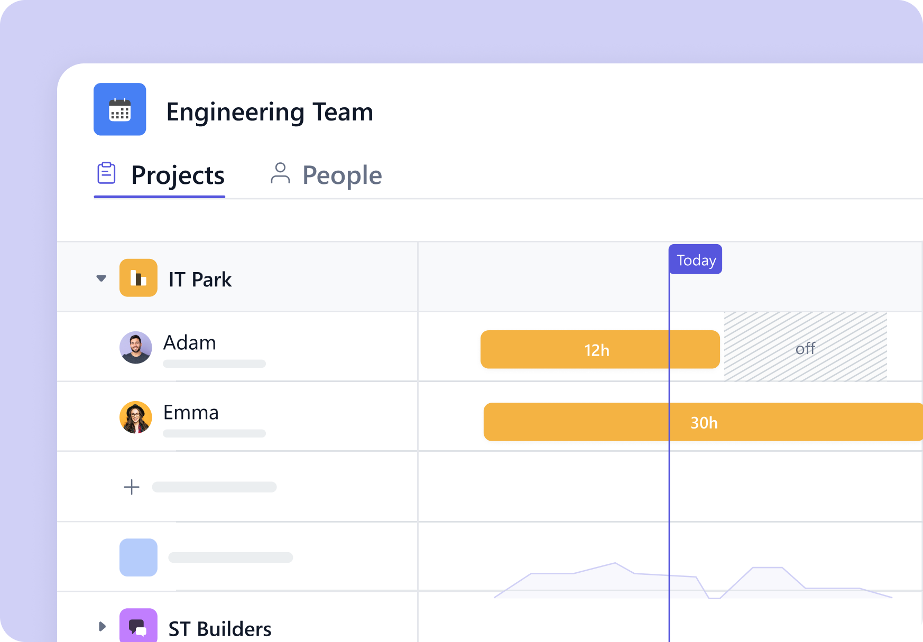This screenshot has width=923, height=642.
Task: Click the disclosure triangle next to ST Builders
Action: pos(101,626)
